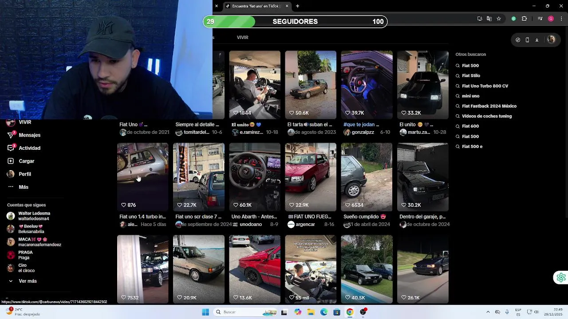Open the video thumbnail with 876 likes
The image size is (568, 319).
tap(142, 177)
